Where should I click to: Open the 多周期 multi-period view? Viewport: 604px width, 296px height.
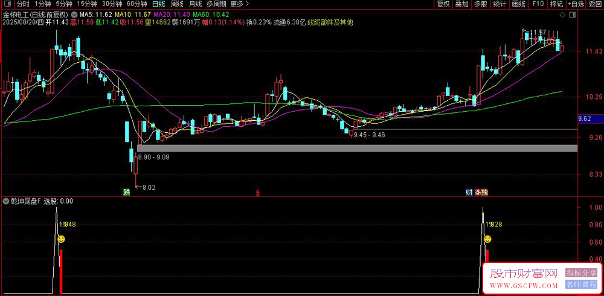pyautogui.click(x=216, y=4)
